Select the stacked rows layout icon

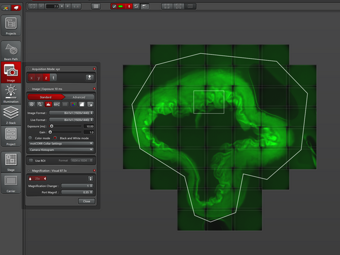click(x=179, y=6)
